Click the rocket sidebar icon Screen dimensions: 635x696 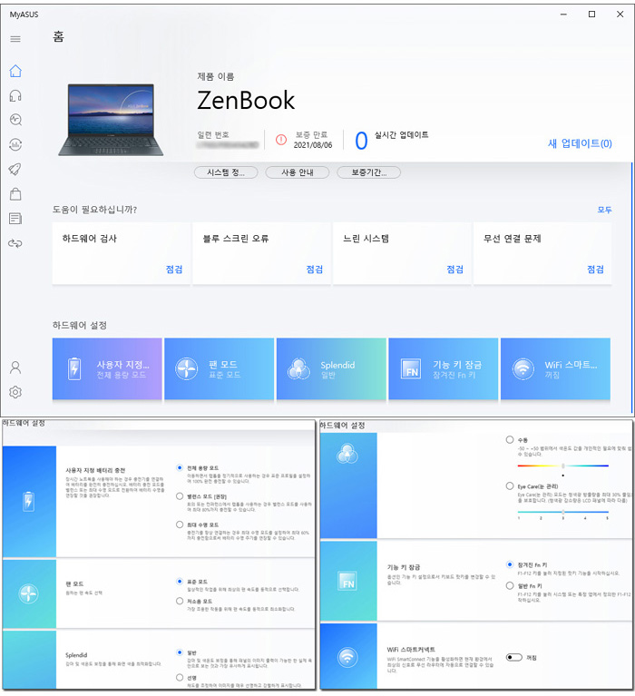pos(15,169)
